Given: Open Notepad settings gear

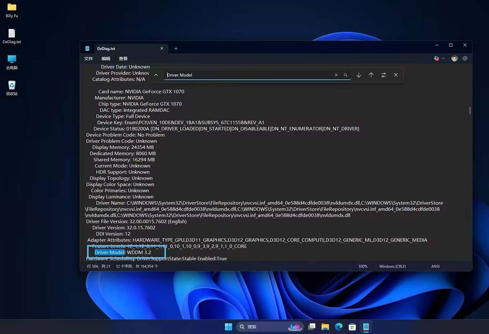Looking at the screenshot, I should 465,58.
